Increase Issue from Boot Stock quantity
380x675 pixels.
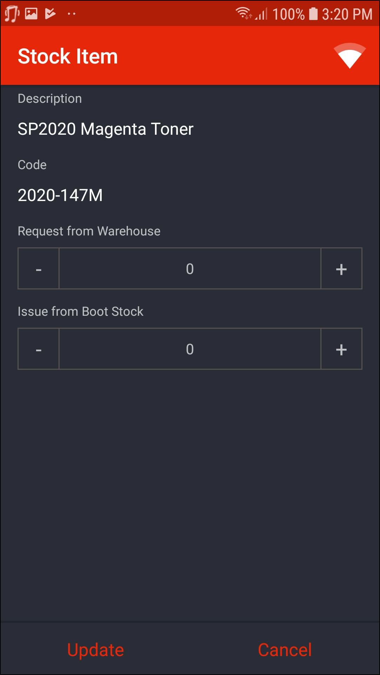coord(341,349)
